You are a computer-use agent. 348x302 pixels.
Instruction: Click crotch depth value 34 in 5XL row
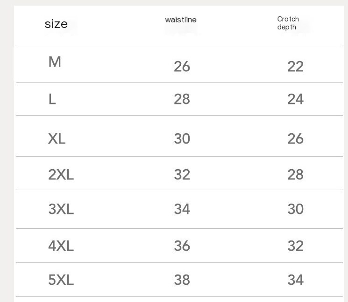295,280
